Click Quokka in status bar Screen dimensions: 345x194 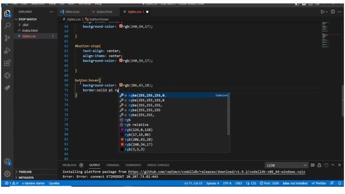click(54, 183)
